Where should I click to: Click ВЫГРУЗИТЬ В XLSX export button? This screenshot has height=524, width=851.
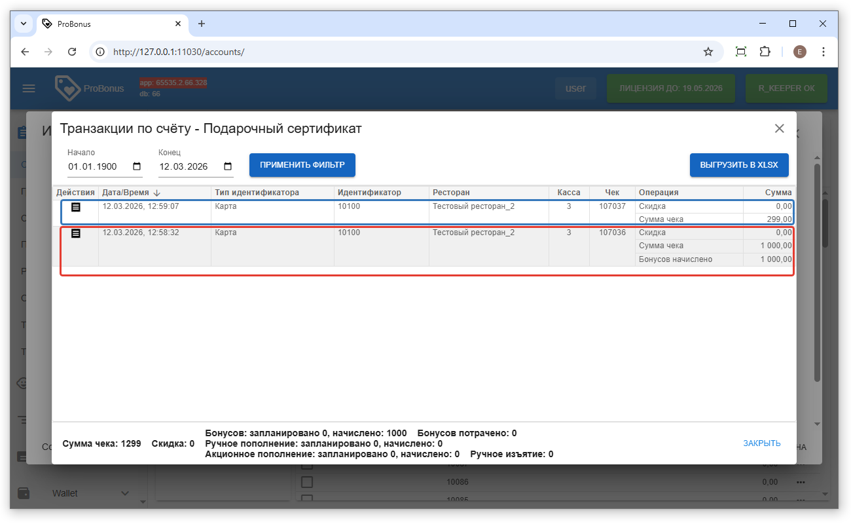pyautogui.click(x=738, y=165)
